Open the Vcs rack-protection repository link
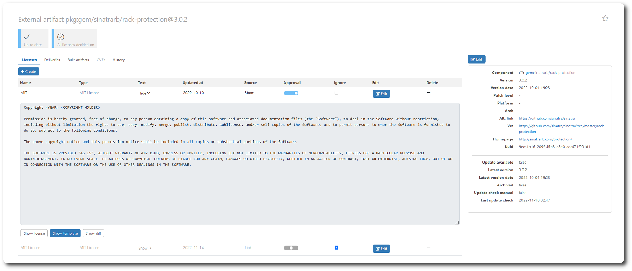The width and height of the screenshot is (632, 271). coord(562,129)
